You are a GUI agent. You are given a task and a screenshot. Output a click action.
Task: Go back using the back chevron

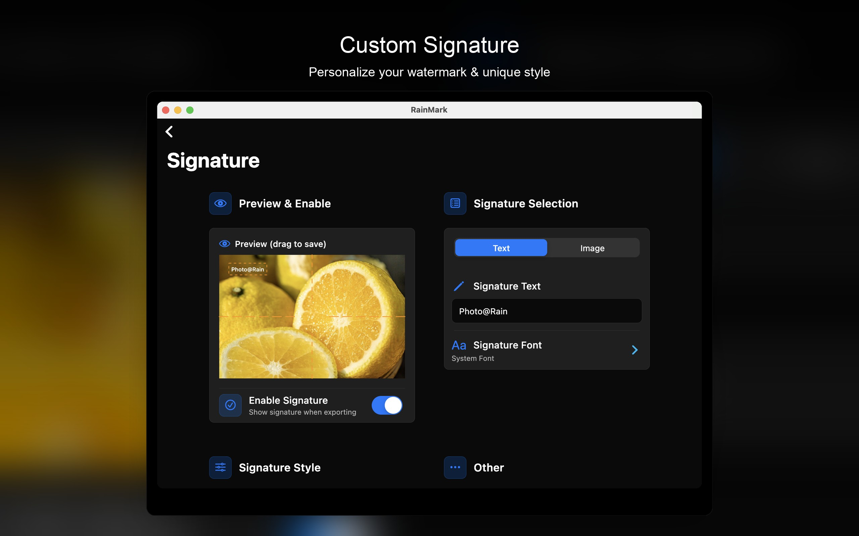[169, 132]
